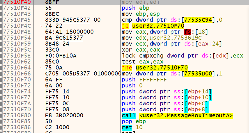Select address 77510F54
The height and width of the screenshot is (133, 249).
17,38
